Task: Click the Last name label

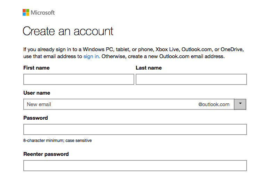Action: coord(149,68)
